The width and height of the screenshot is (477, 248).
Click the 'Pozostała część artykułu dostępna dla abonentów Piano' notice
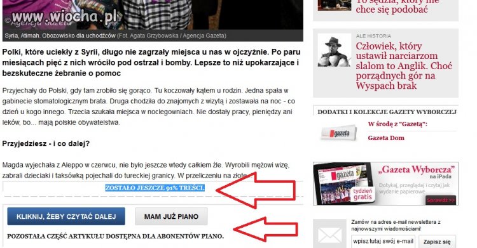pos(115,236)
